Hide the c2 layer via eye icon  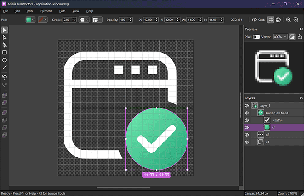click(247, 135)
